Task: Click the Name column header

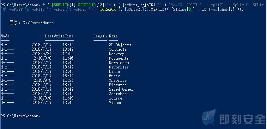Action: [113, 36]
